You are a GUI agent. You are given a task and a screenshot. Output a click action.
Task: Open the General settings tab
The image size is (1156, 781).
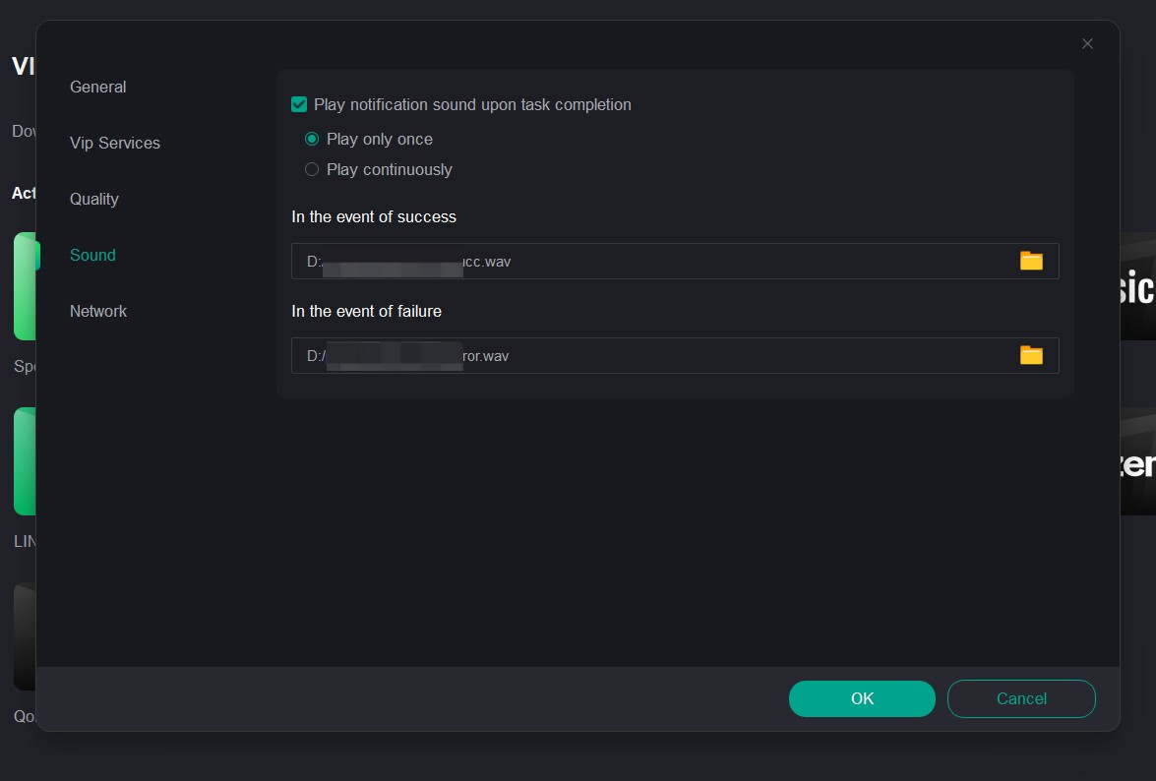pos(98,87)
